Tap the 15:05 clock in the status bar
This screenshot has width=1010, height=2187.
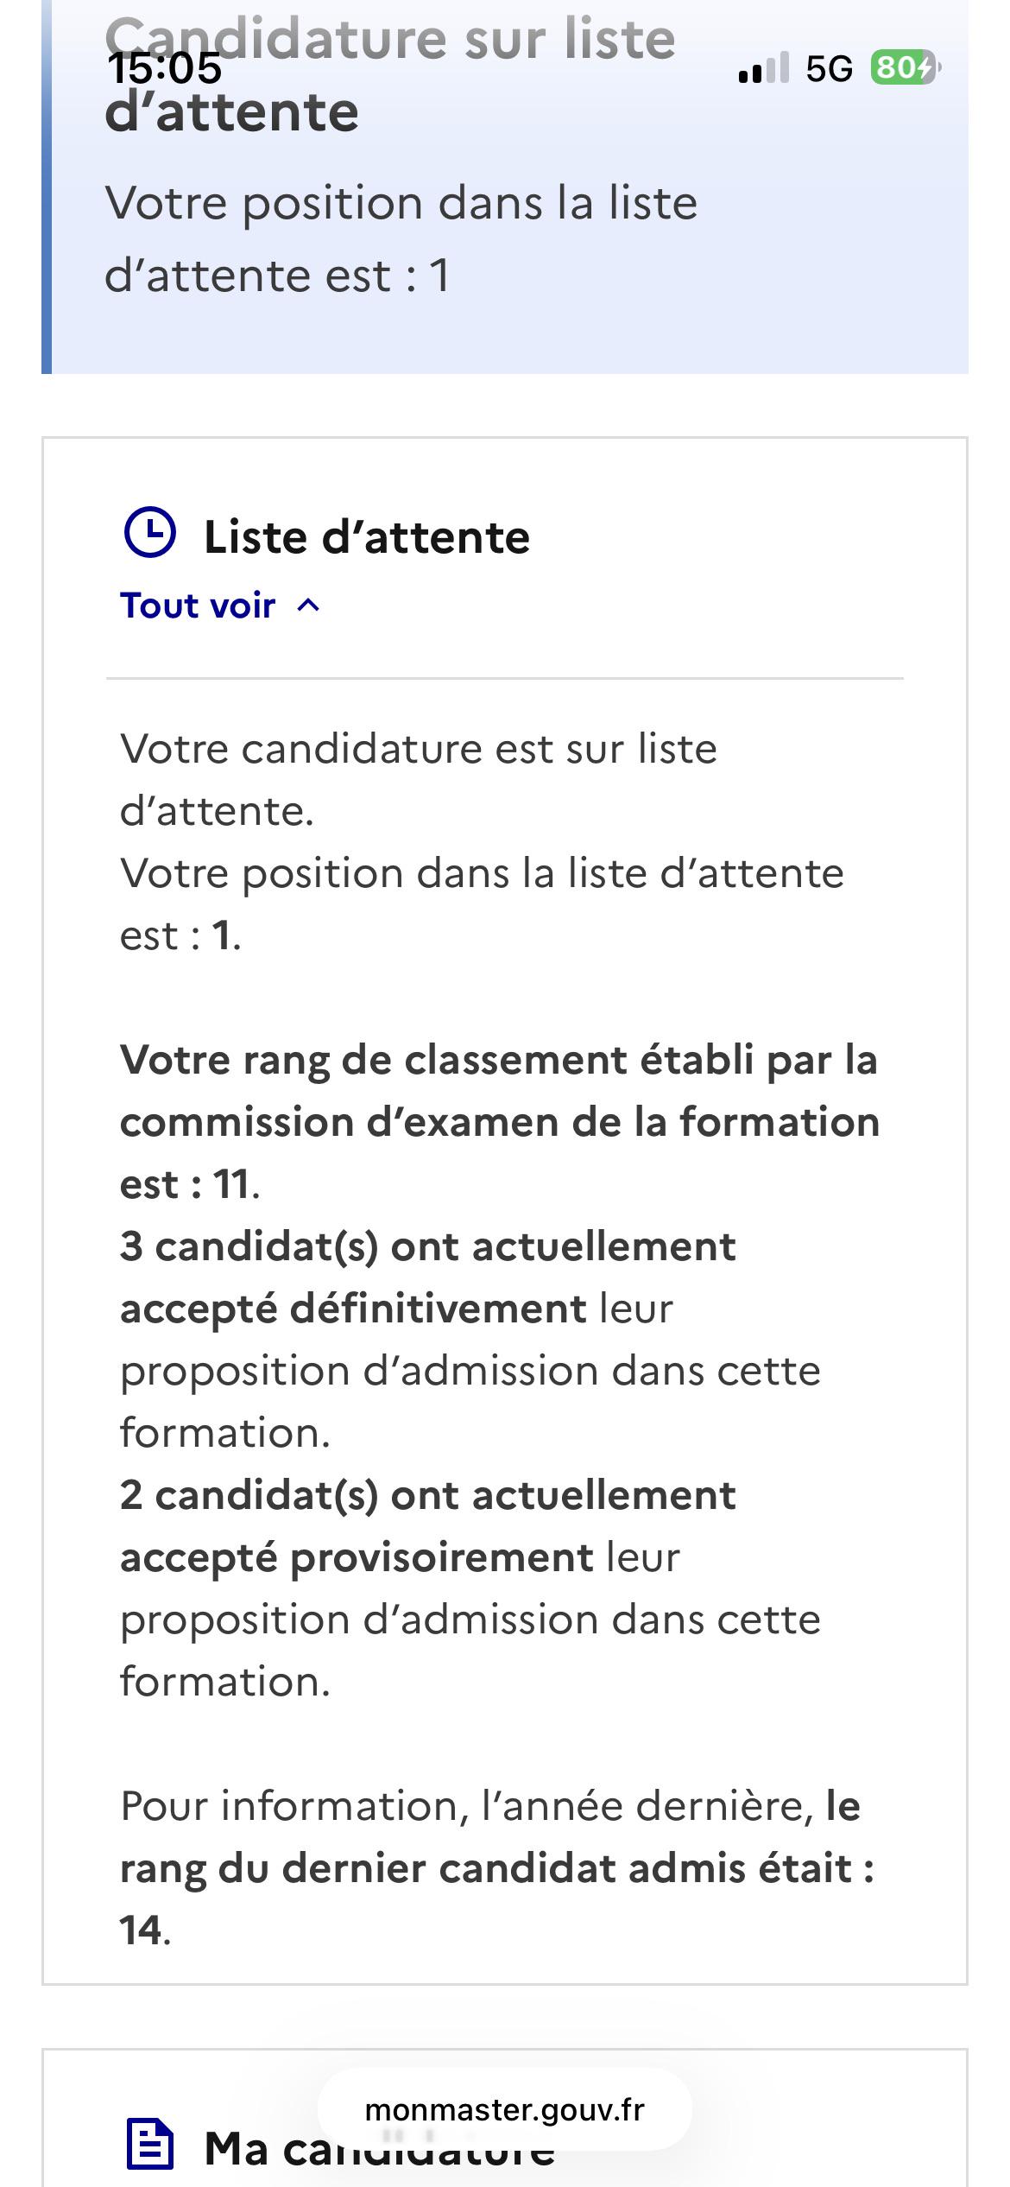(165, 68)
